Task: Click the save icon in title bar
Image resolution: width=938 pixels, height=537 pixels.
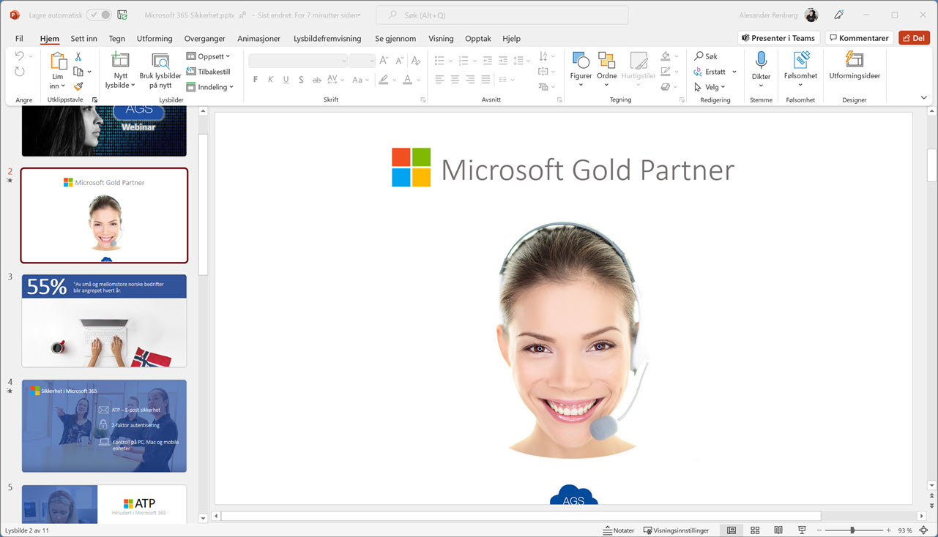Action: 122,15
